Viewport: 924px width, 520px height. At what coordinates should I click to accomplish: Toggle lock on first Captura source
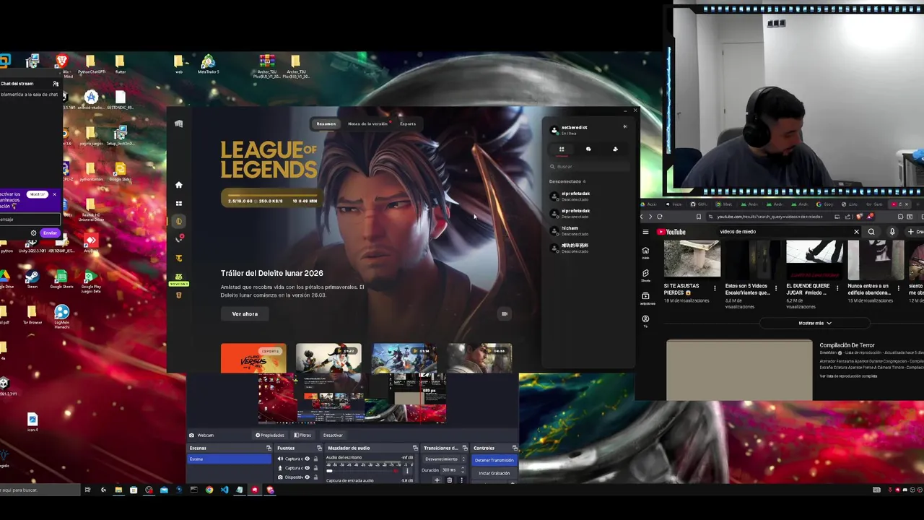point(315,459)
